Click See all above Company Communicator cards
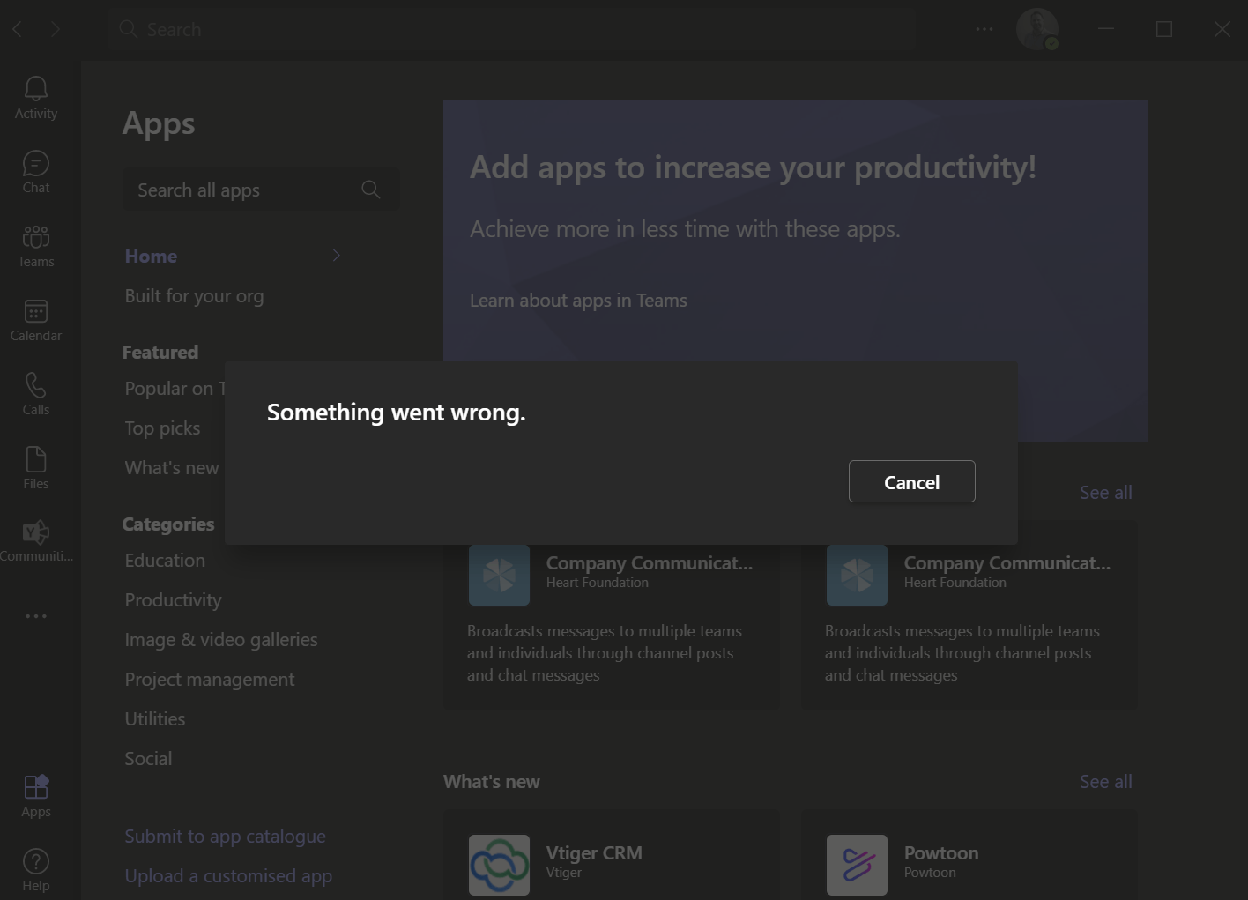 coord(1106,493)
